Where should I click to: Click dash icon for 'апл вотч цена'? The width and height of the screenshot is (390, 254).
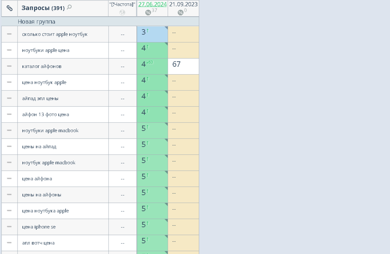coord(9,243)
